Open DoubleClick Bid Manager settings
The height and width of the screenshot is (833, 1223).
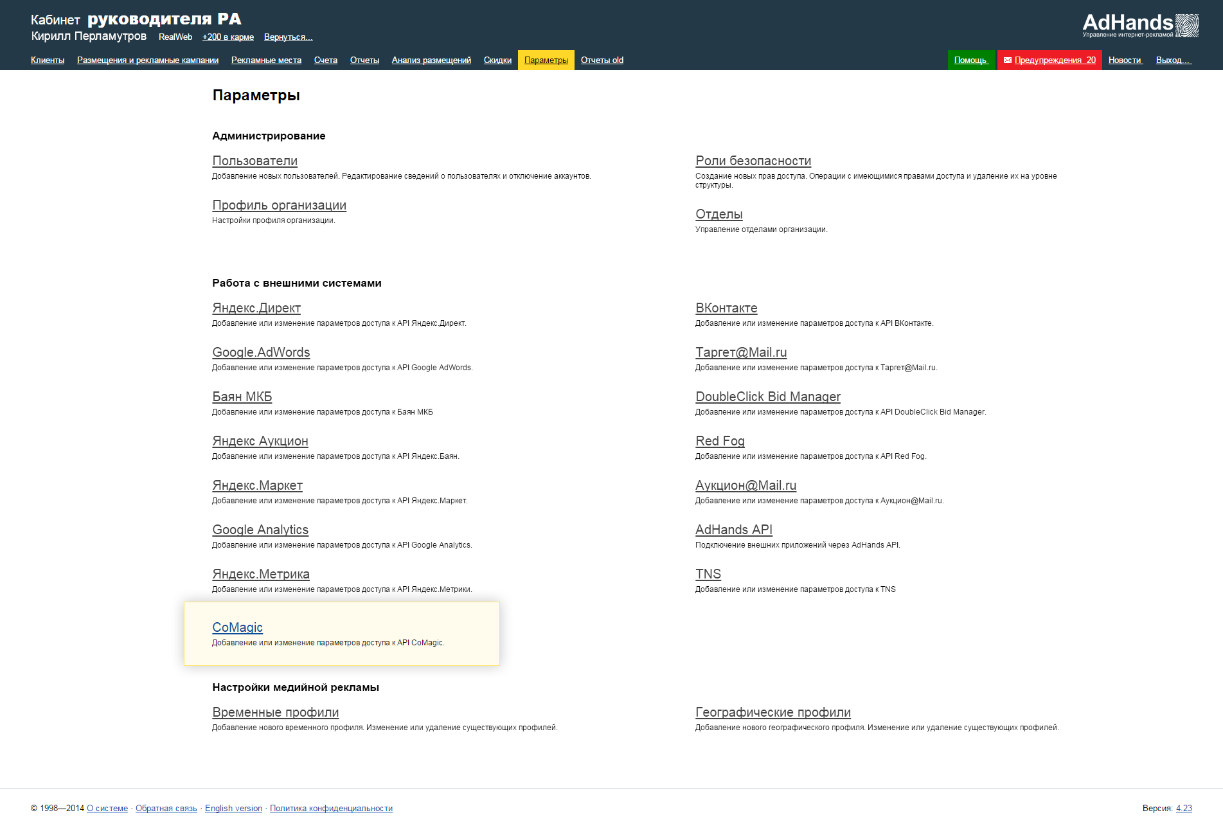coord(768,397)
